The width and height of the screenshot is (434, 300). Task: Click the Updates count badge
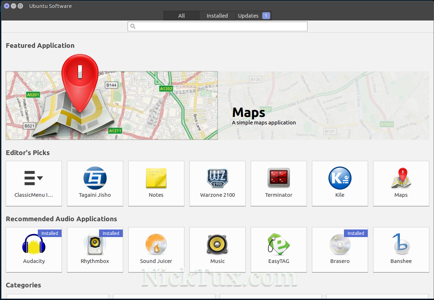tap(266, 16)
